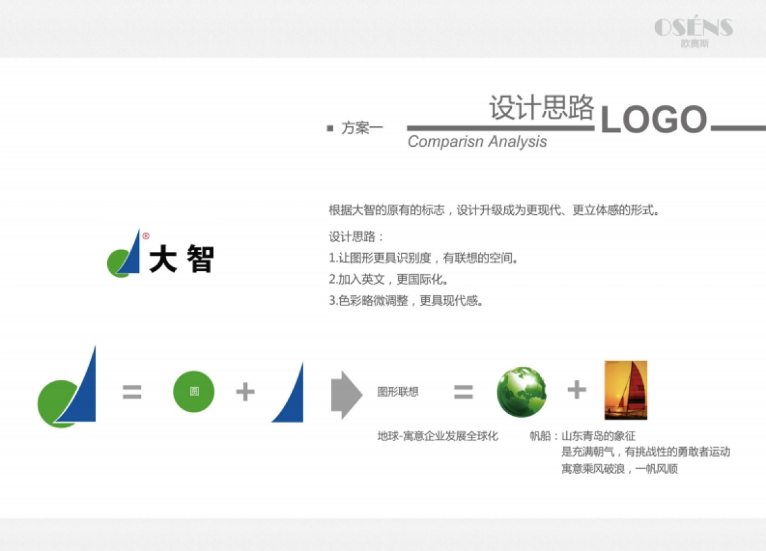The image size is (766, 551).
Task: Select the Earth globe image
Action: point(522,392)
